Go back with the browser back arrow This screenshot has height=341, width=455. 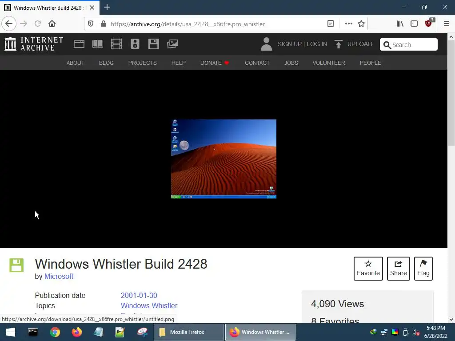tap(9, 24)
